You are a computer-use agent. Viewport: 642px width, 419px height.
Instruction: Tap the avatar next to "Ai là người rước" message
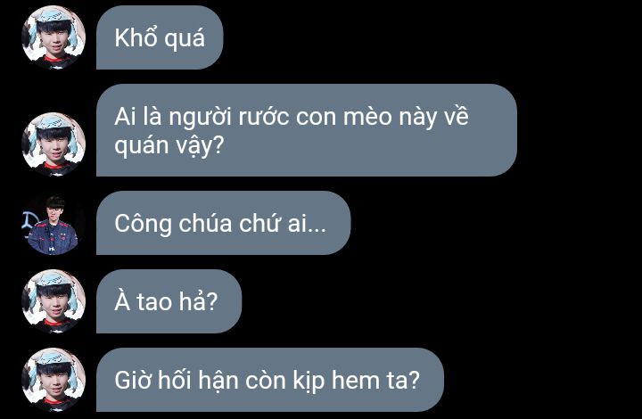(x=53, y=144)
